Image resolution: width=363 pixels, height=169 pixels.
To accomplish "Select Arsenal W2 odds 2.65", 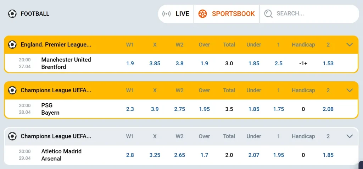I will [180, 155].
